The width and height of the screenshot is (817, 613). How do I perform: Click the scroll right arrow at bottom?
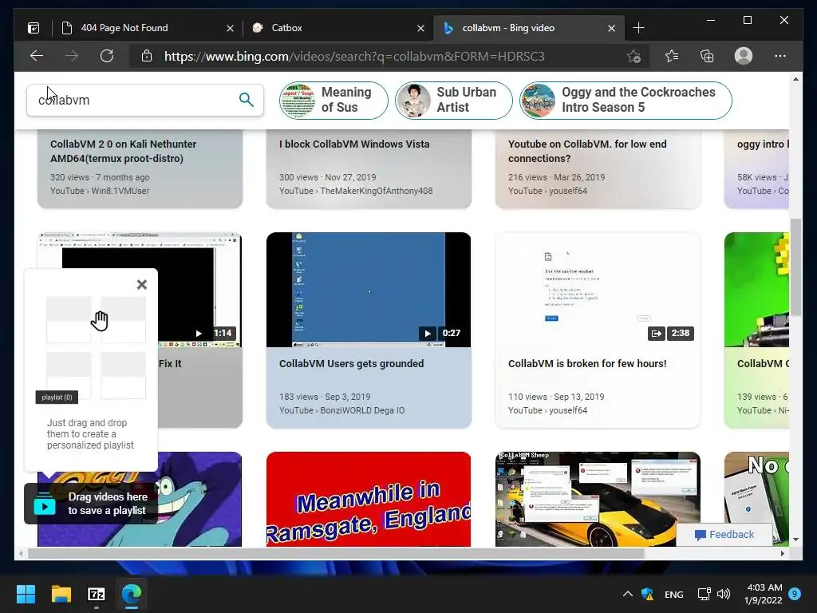[x=783, y=554]
